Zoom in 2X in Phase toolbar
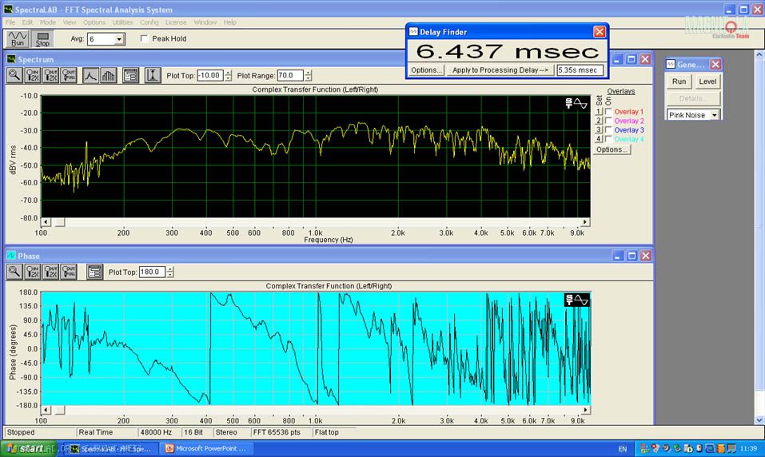The width and height of the screenshot is (765, 457). point(33,272)
